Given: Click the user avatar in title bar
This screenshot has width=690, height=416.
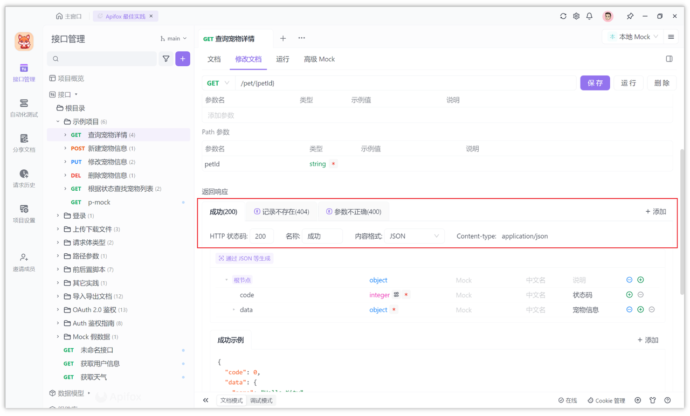Looking at the screenshot, I should 608,16.
